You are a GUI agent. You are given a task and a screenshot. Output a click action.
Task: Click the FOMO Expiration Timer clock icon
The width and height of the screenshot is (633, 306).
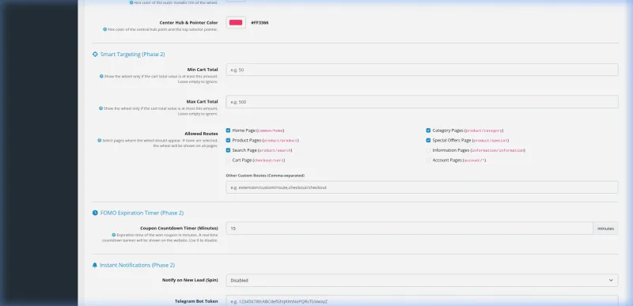tap(95, 213)
